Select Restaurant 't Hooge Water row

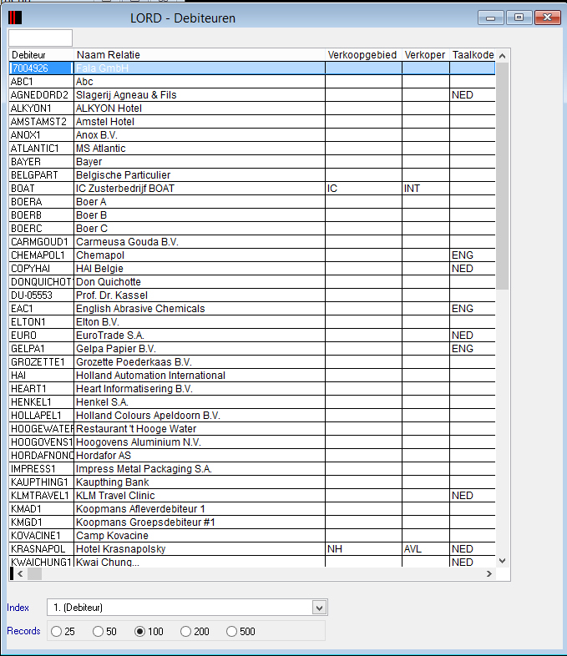[252, 429]
